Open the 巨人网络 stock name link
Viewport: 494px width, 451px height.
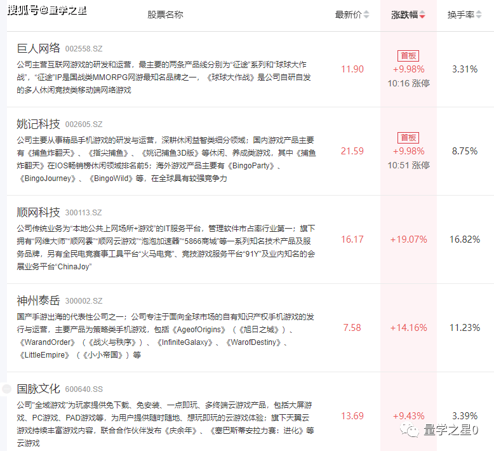(38, 48)
